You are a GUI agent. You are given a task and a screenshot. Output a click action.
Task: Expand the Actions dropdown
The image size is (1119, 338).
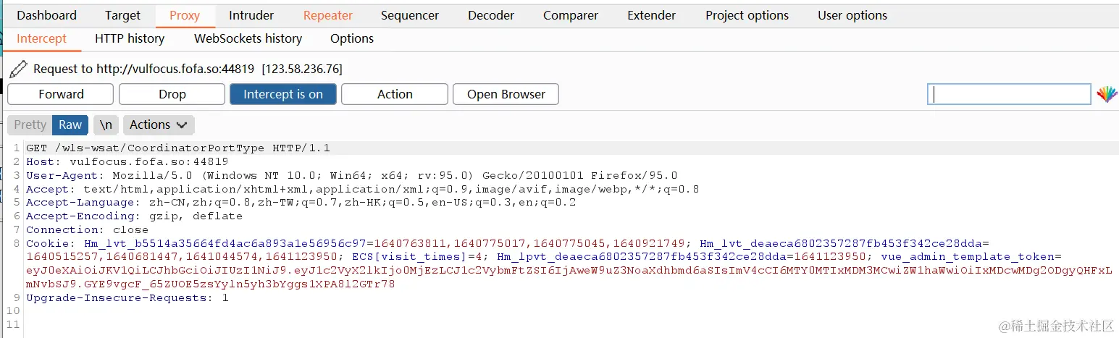pyautogui.click(x=159, y=124)
